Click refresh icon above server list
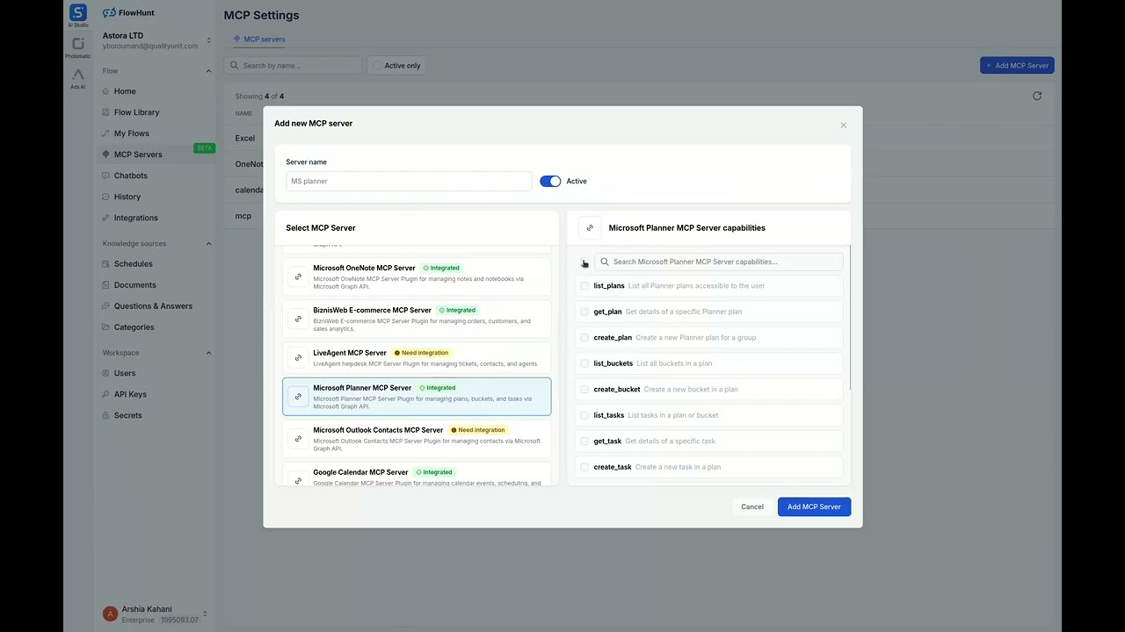The height and width of the screenshot is (632, 1125). 1037,96
